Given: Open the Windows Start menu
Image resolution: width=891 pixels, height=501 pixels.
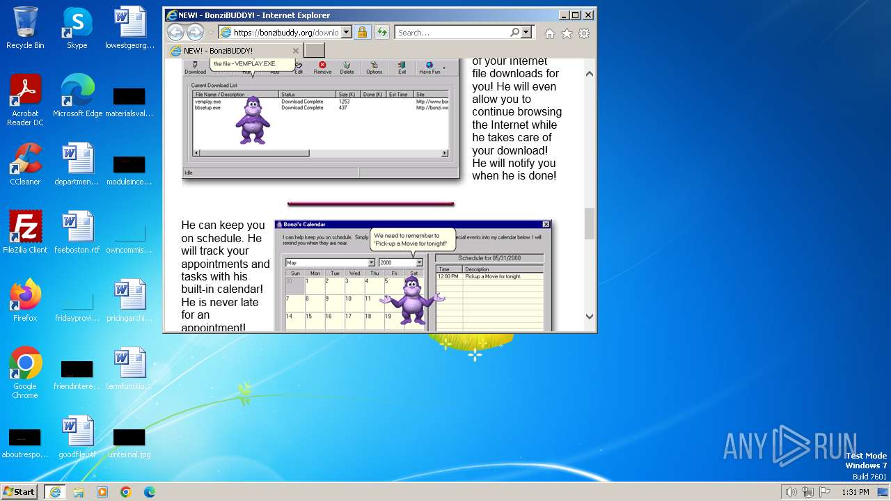Looking at the screenshot, I should (19, 491).
